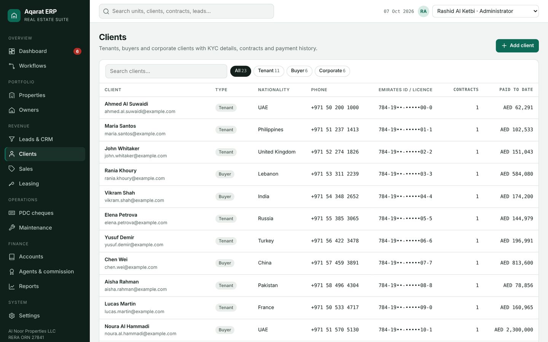
Task: Show All 23 clients filter
Action: tap(241, 71)
